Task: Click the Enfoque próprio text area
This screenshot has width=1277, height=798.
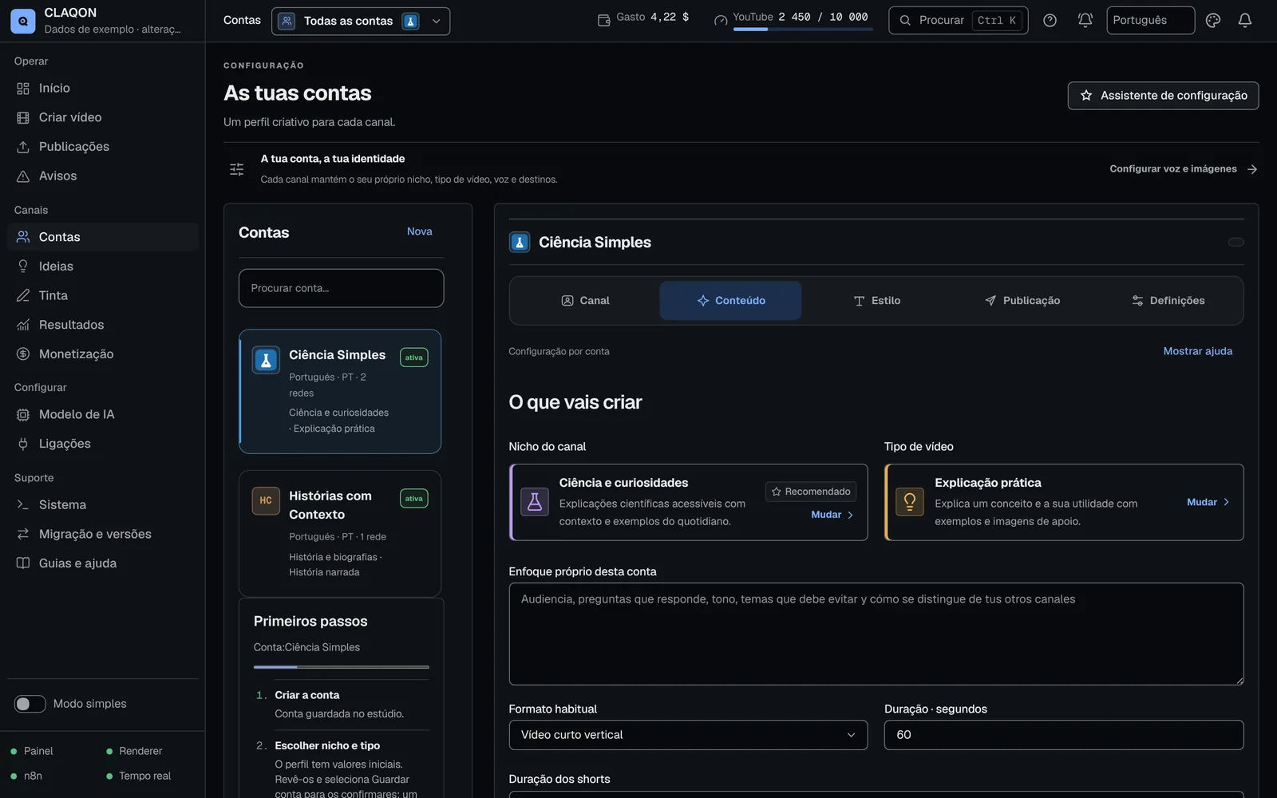Action: pos(876,634)
